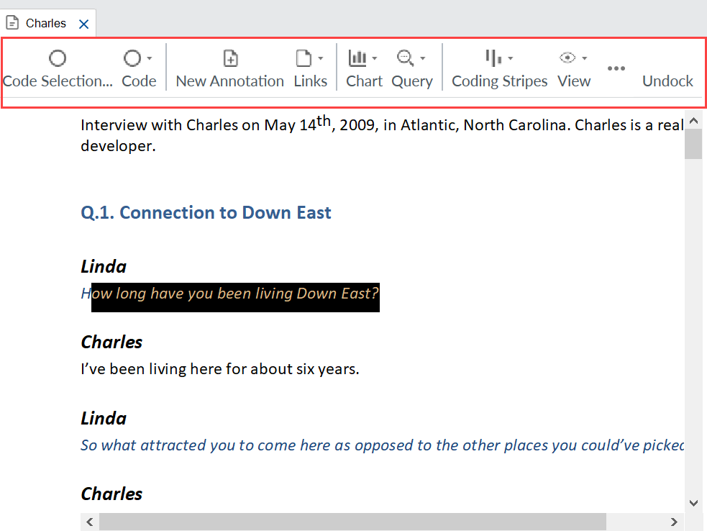Expand the Chart dropdown arrow
Viewport: 707px width, 531px height.
click(374, 58)
